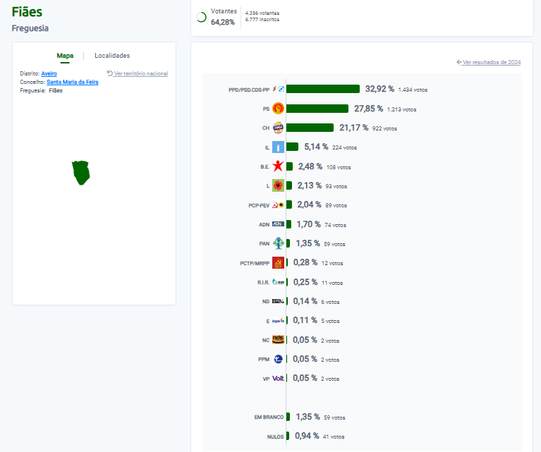Click the 27,85 % value

pos(368,109)
